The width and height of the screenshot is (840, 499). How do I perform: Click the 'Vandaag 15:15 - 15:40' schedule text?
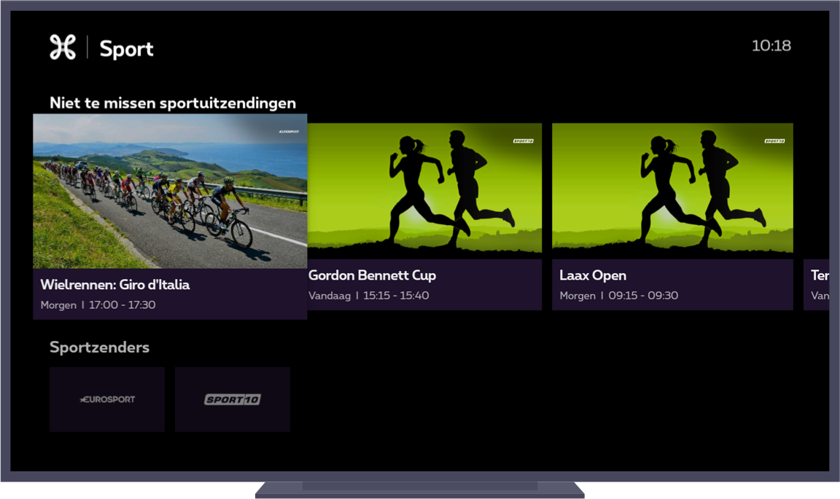tap(368, 296)
